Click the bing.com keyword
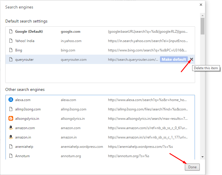 (x=68, y=50)
